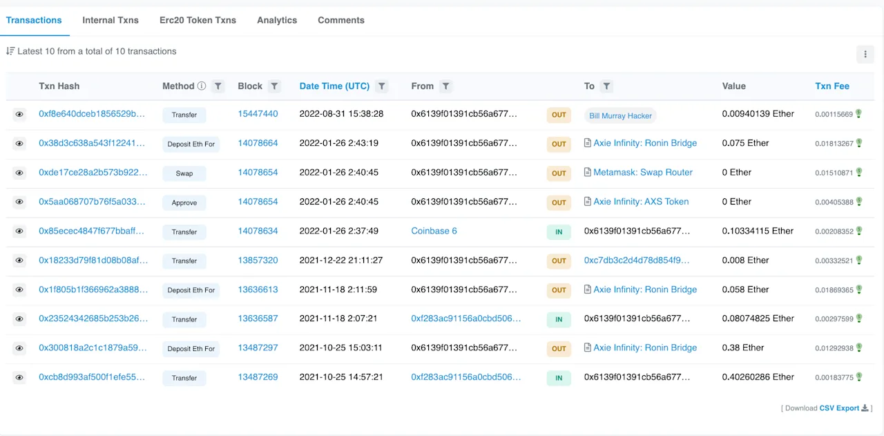
Task: Click the eye icon for transaction 0xf8e640dceb1856529b
Action: [19, 114]
